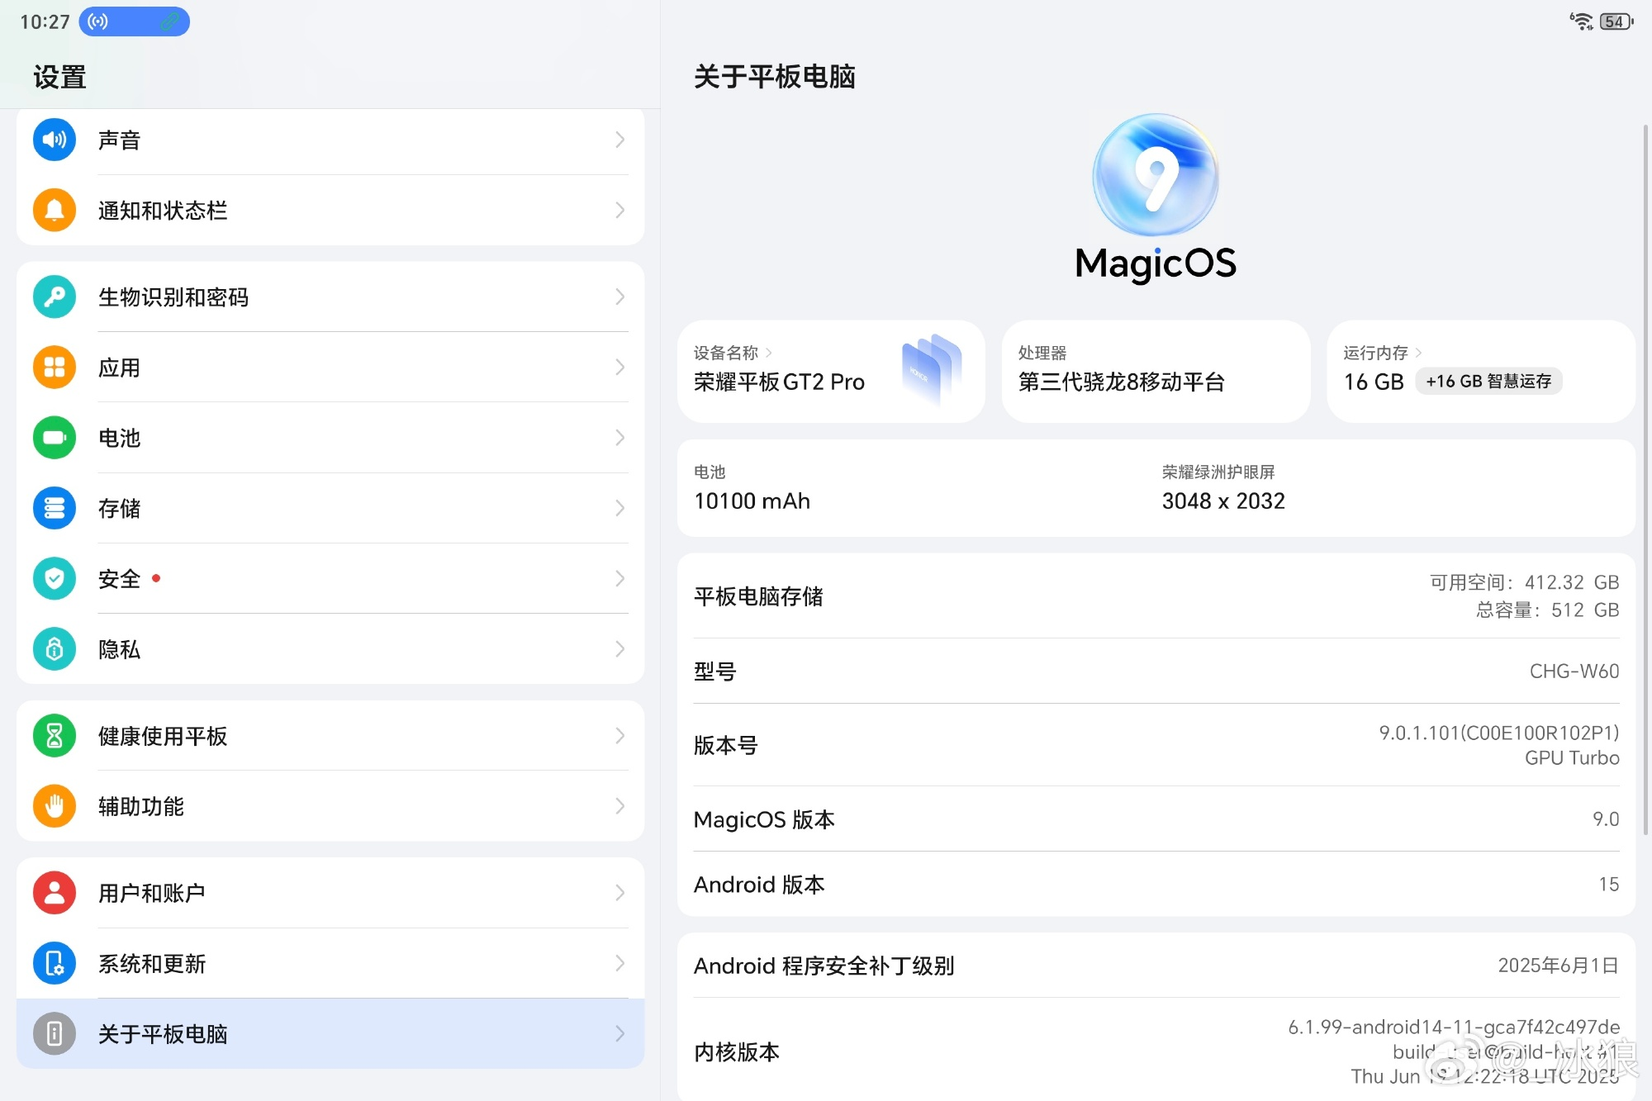The image size is (1652, 1101).
Task: Tap the battery level indicator
Action: click(x=1616, y=21)
